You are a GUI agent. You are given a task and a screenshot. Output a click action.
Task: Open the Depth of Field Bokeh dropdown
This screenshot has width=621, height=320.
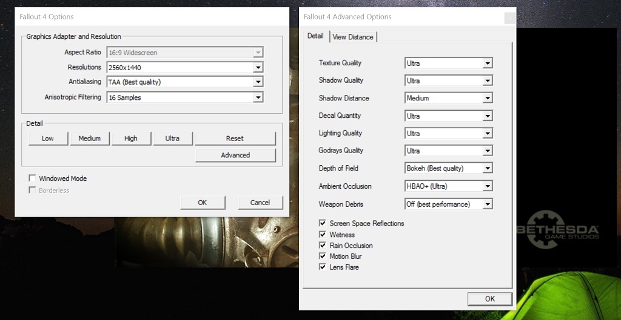click(x=449, y=168)
